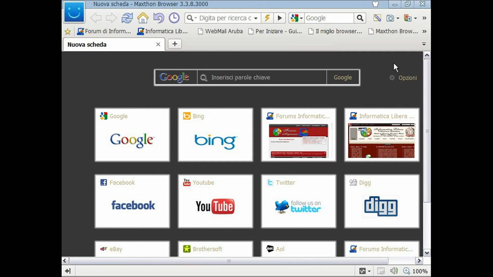Show more bookmarks via bookmarks bar chevrons
The image size is (493, 277).
pos(424,32)
